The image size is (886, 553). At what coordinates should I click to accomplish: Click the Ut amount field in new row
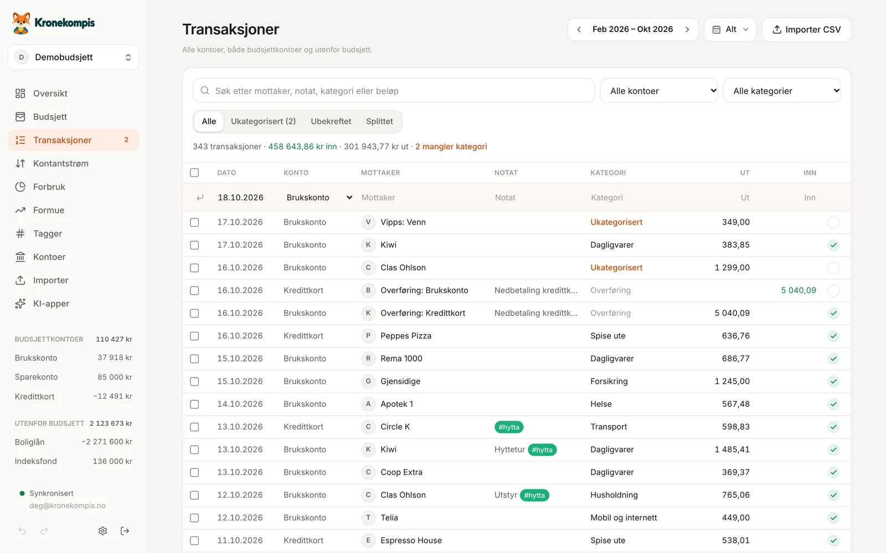coord(723,197)
